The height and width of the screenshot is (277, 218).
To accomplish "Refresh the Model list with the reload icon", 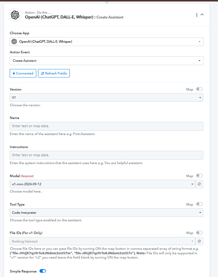I will [199, 184].
